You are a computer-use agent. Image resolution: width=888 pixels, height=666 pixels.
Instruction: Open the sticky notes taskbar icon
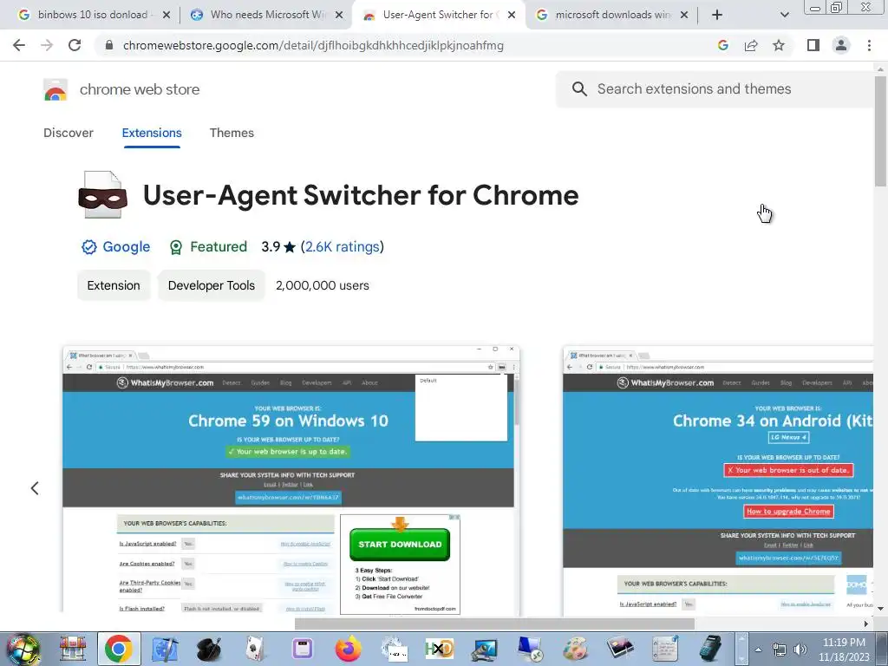(x=665, y=649)
